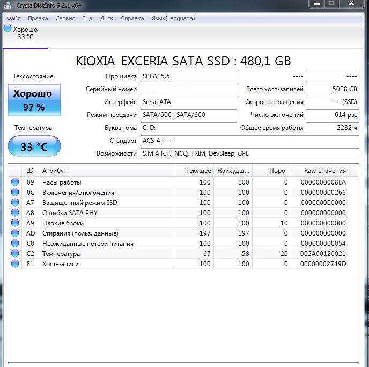Open the Вид menu
Viewport: 369px width, 367px height.
pyautogui.click(x=87, y=18)
